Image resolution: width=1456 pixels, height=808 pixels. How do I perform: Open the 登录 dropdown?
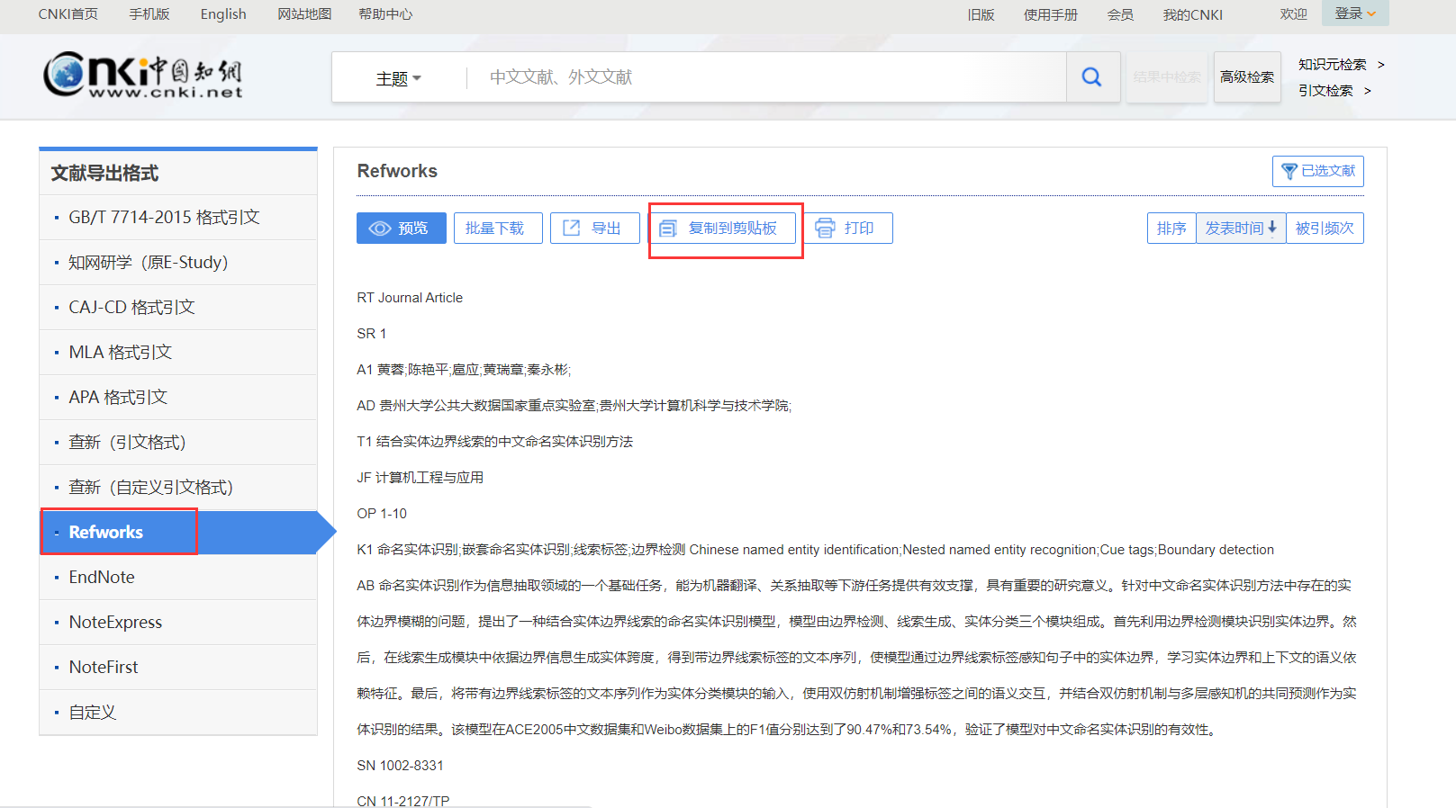(1355, 13)
